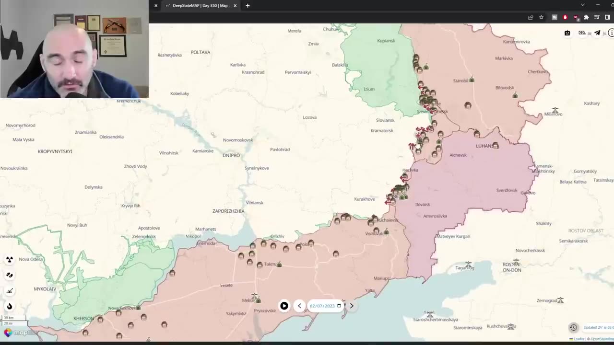The image size is (614, 345).
Task: Open the calendar picker in date field
Action: (339, 306)
